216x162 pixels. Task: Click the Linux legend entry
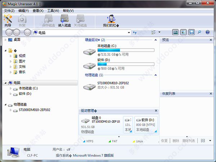point(138,141)
